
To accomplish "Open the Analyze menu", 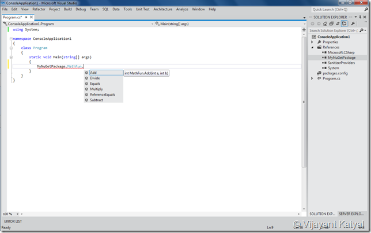I will click(182, 9).
